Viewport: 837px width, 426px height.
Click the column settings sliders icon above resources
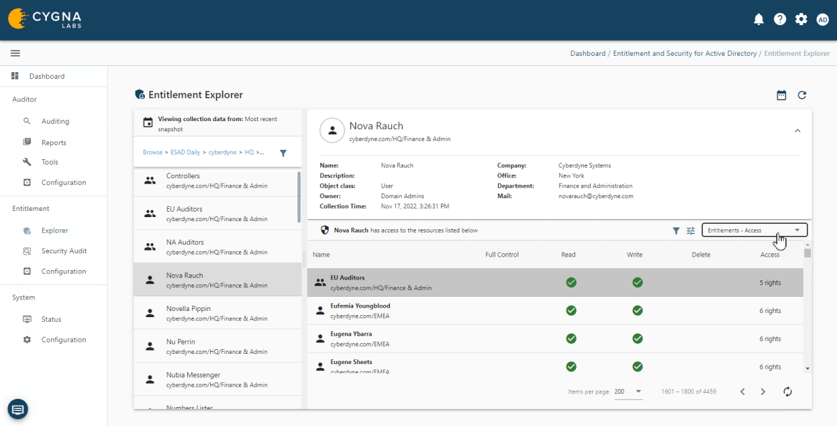click(690, 231)
